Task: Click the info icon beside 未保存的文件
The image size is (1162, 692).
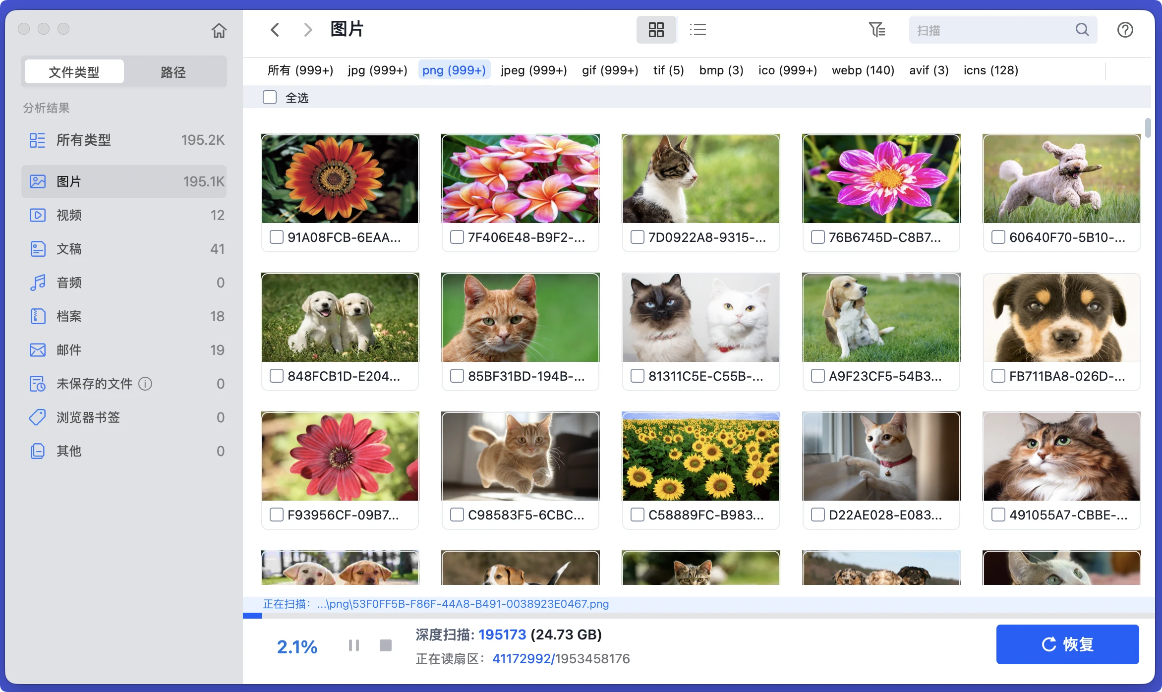Action: pos(145,383)
